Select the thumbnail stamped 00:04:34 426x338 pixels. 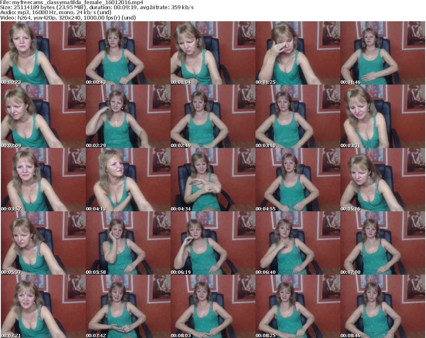tap(213, 180)
